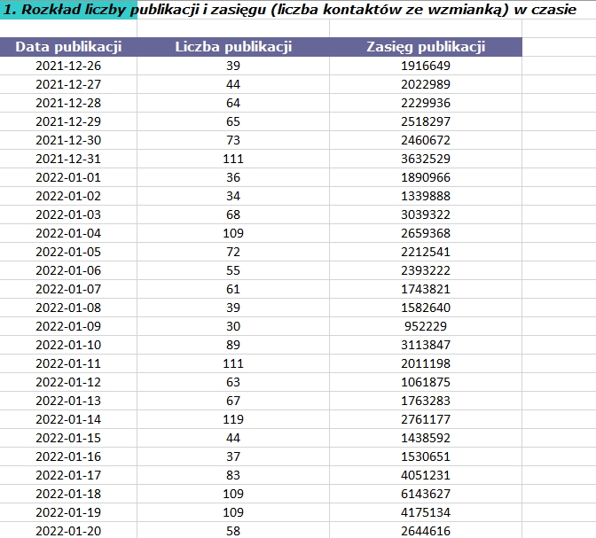Select date cell 2021-12-28
This screenshot has width=596, height=538.
coord(68,103)
